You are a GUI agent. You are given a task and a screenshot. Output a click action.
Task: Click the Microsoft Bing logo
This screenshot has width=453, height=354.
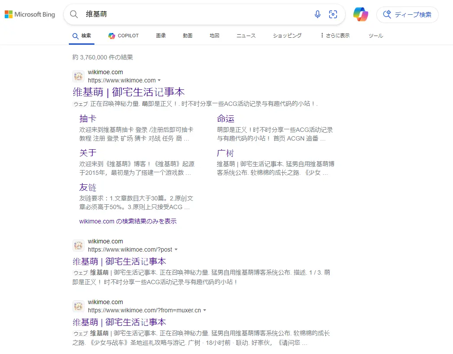point(30,15)
